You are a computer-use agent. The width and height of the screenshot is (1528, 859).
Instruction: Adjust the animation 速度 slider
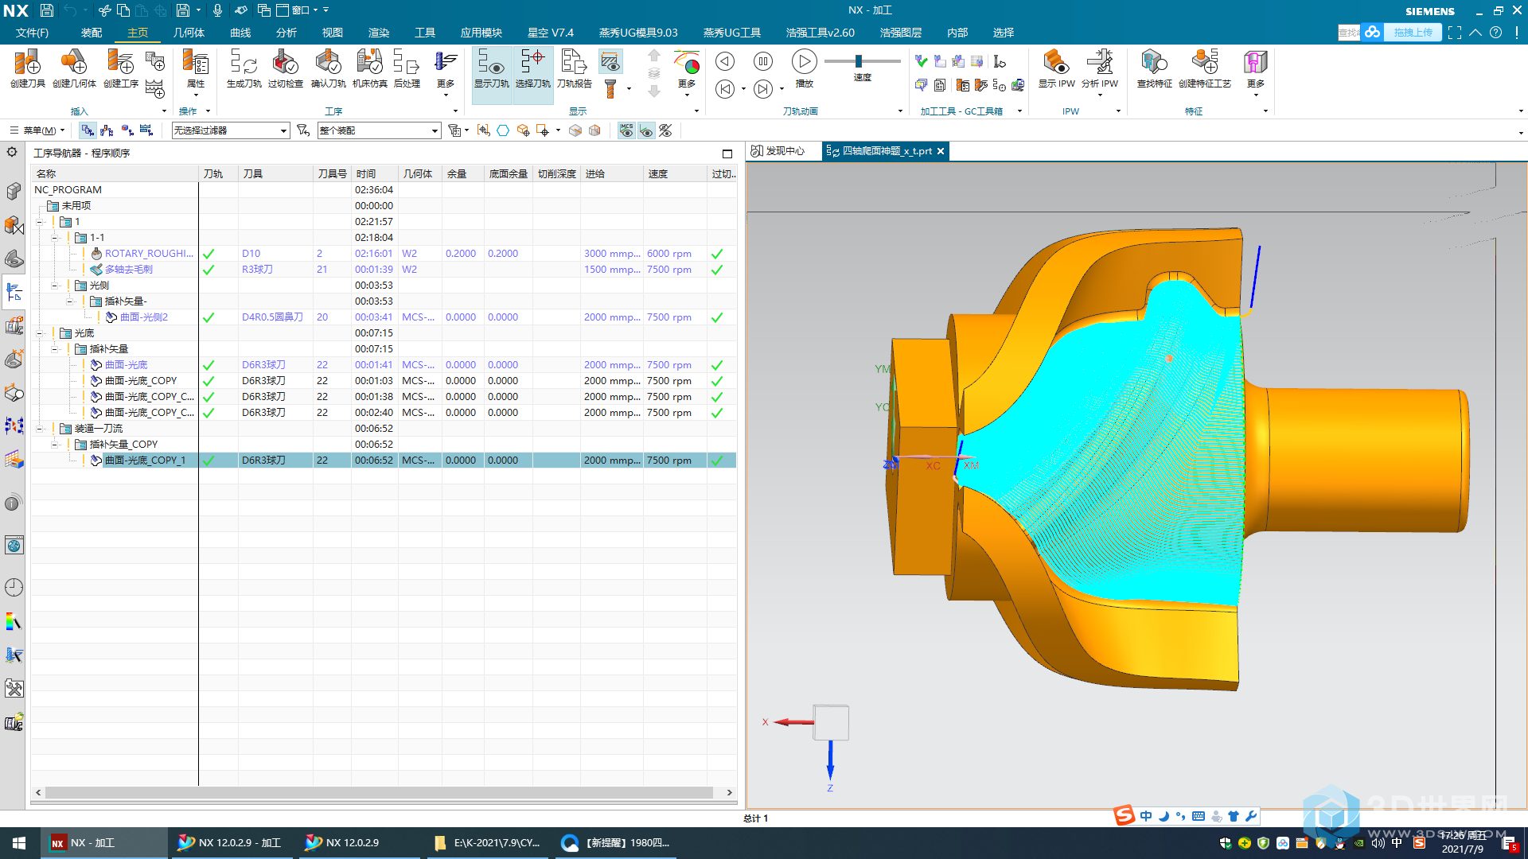858,61
